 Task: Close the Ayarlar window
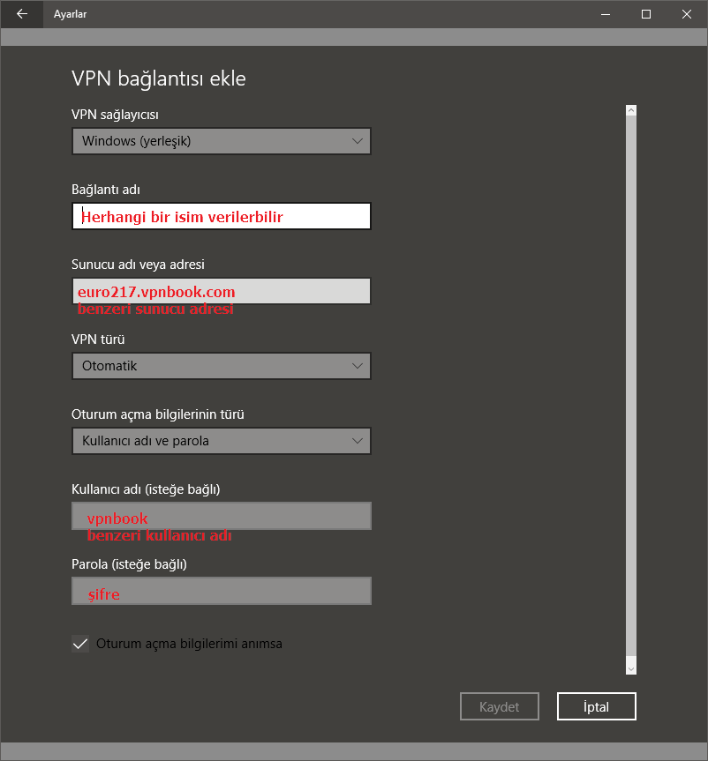point(687,14)
